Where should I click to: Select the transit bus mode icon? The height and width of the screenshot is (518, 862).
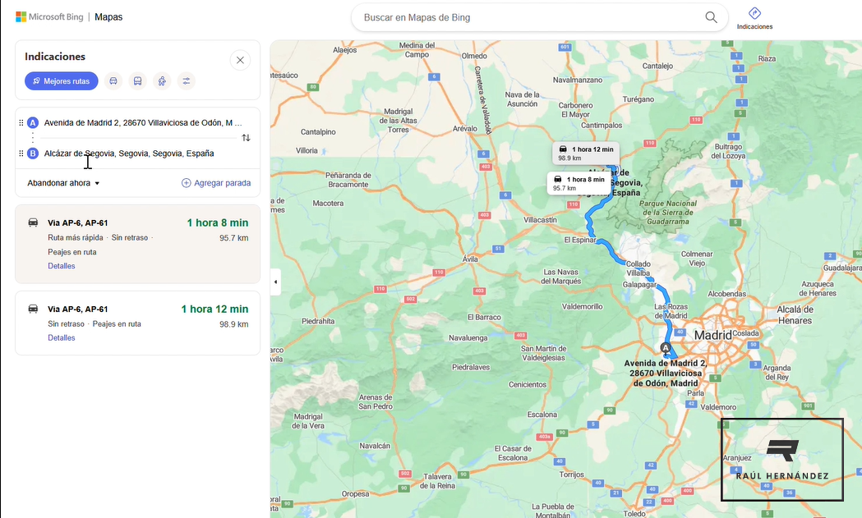point(137,80)
